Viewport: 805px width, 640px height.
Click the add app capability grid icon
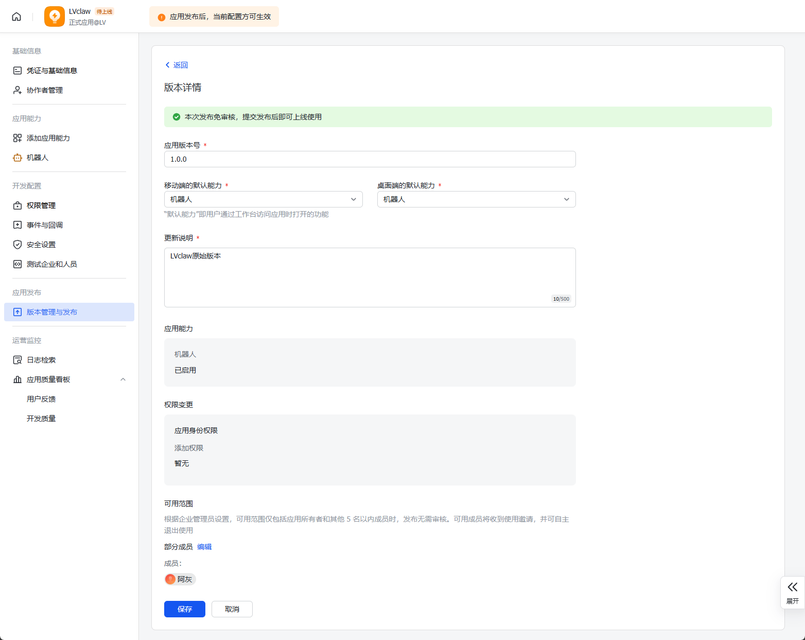click(17, 138)
